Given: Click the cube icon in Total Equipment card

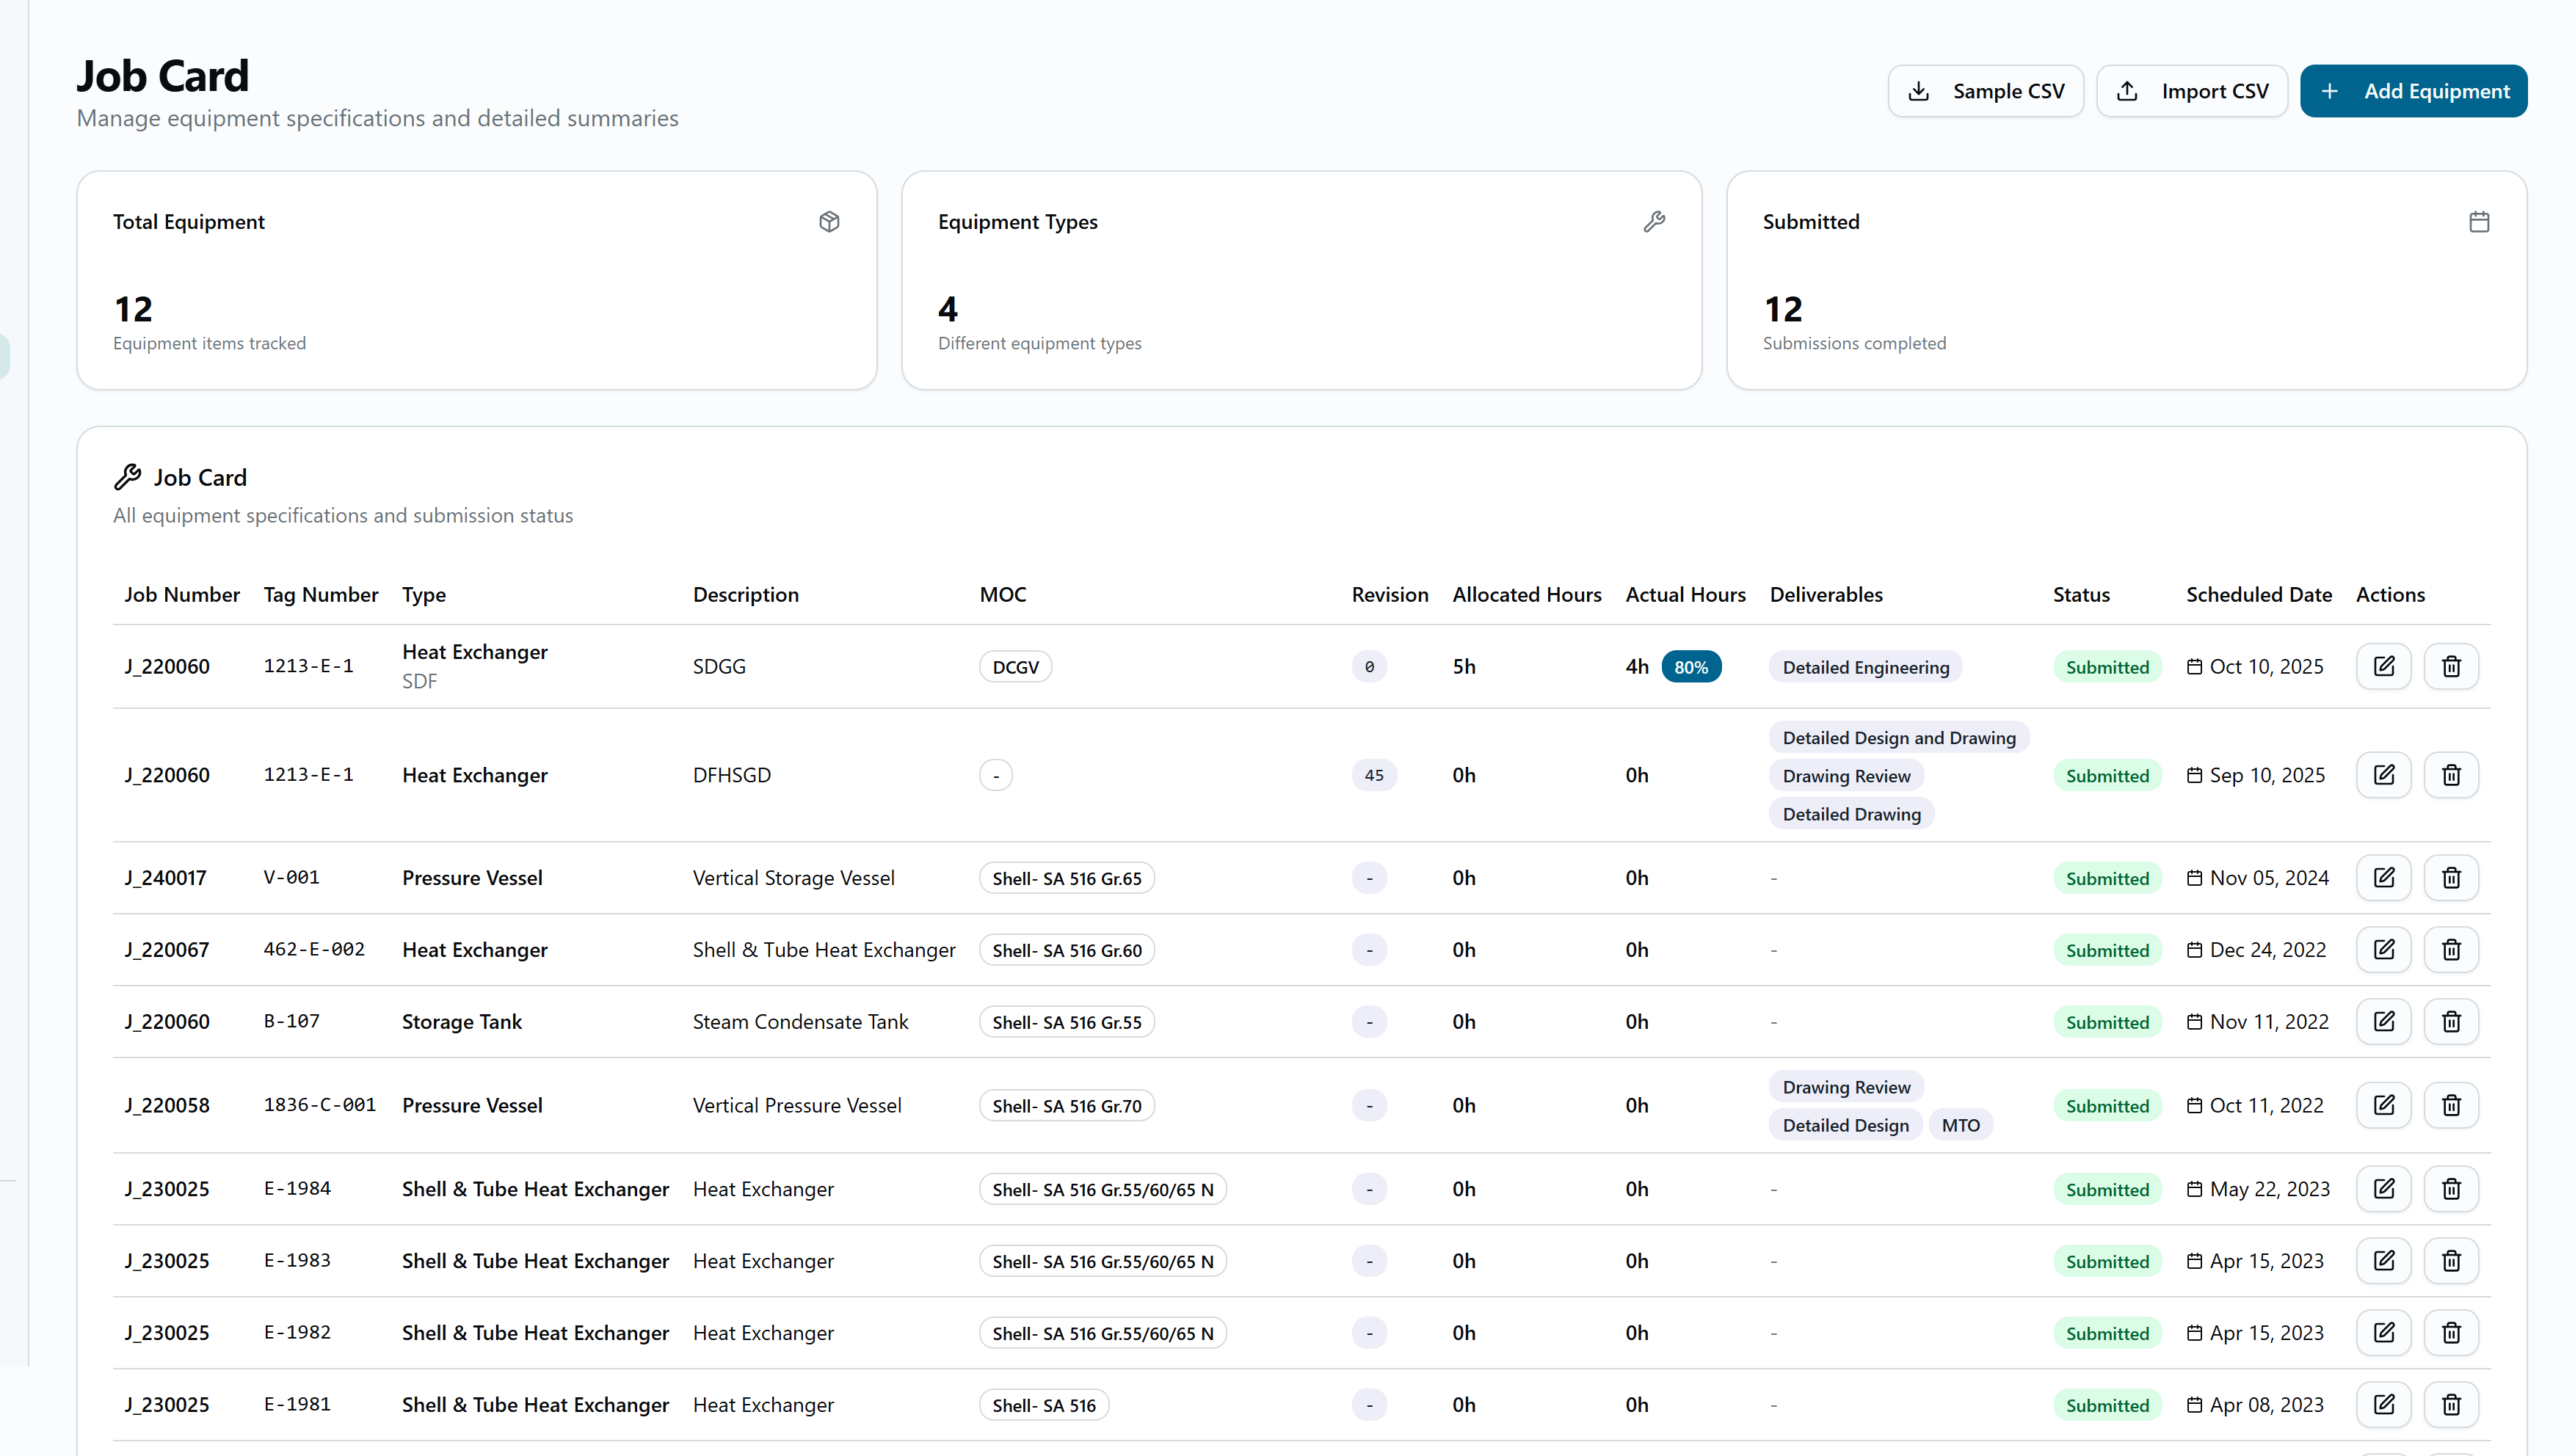Looking at the screenshot, I should coord(829,221).
